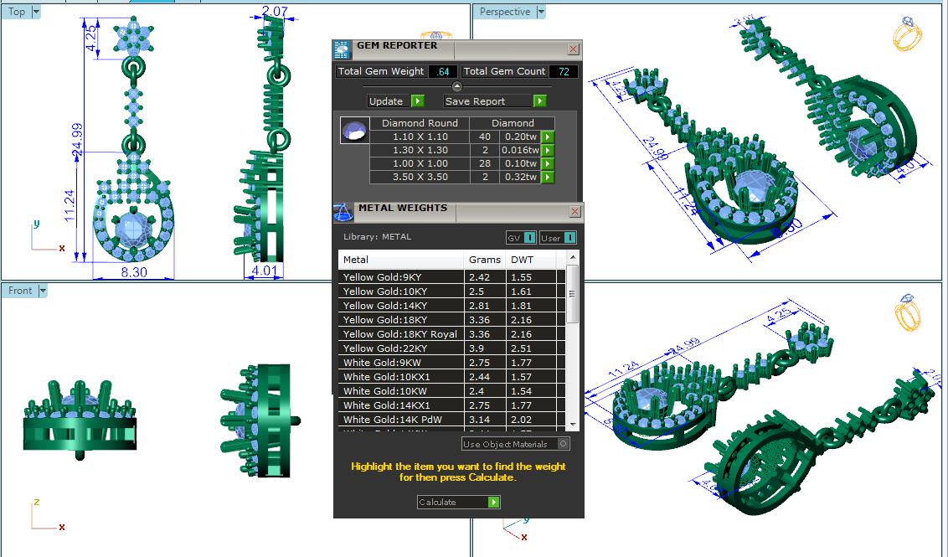Click green arrow for 0.20tw diamond row
This screenshot has width=948, height=557.
(548, 137)
